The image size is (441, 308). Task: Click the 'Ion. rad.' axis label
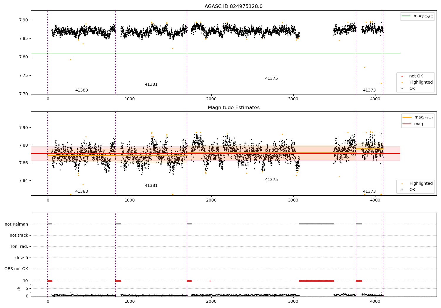point(20,246)
